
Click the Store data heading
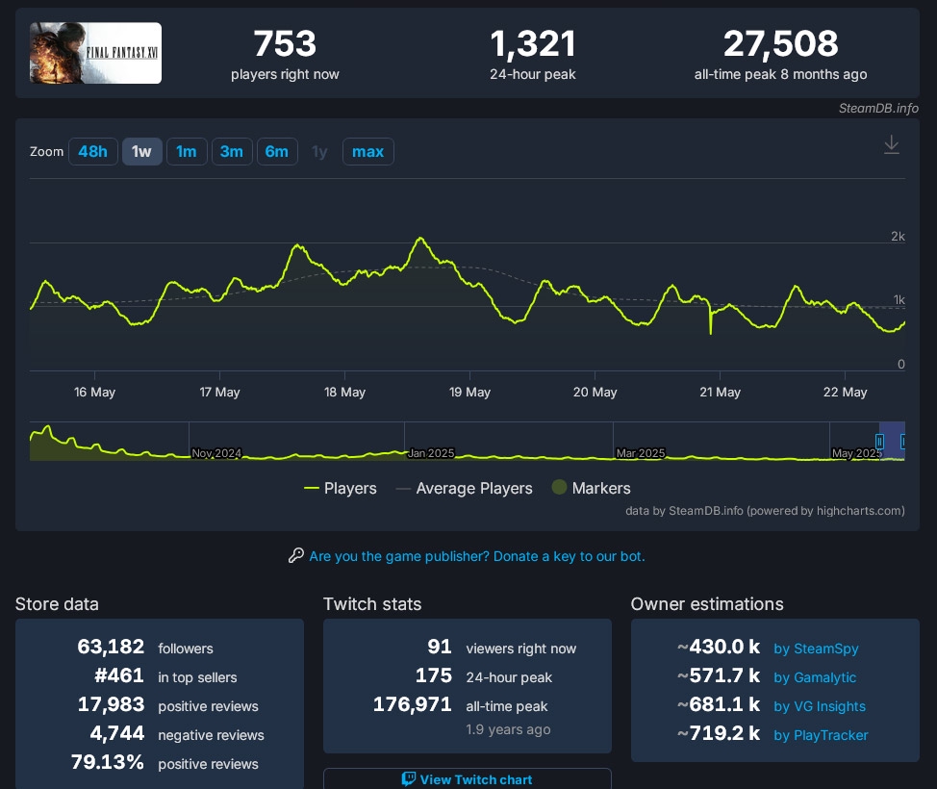tap(57, 603)
